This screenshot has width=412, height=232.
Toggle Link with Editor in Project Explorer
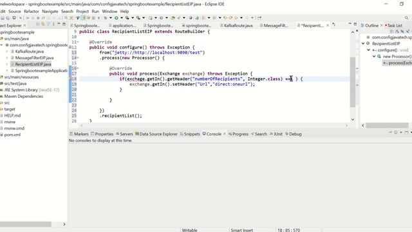(43, 24)
